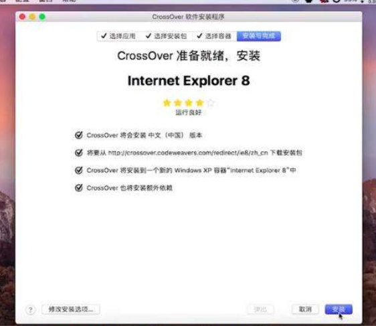Switch to the 选择应用 step tab

pyautogui.click(x=118, y=36)
